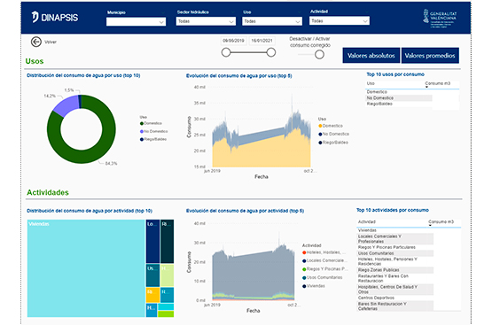Select Riegos Y Piscinas Particulares row
The height and width of the screenshot is (325, 492).
coord(409,247)
